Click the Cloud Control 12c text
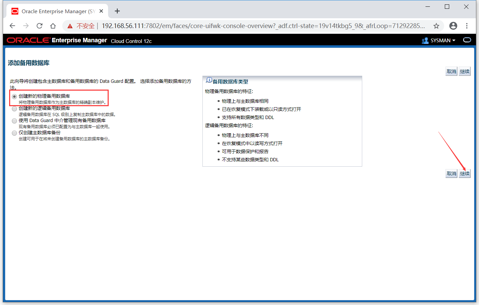 (131, 41)
